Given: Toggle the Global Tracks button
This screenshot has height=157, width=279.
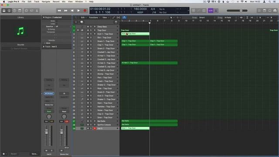Looking at the screenshot, I should 116,22.
